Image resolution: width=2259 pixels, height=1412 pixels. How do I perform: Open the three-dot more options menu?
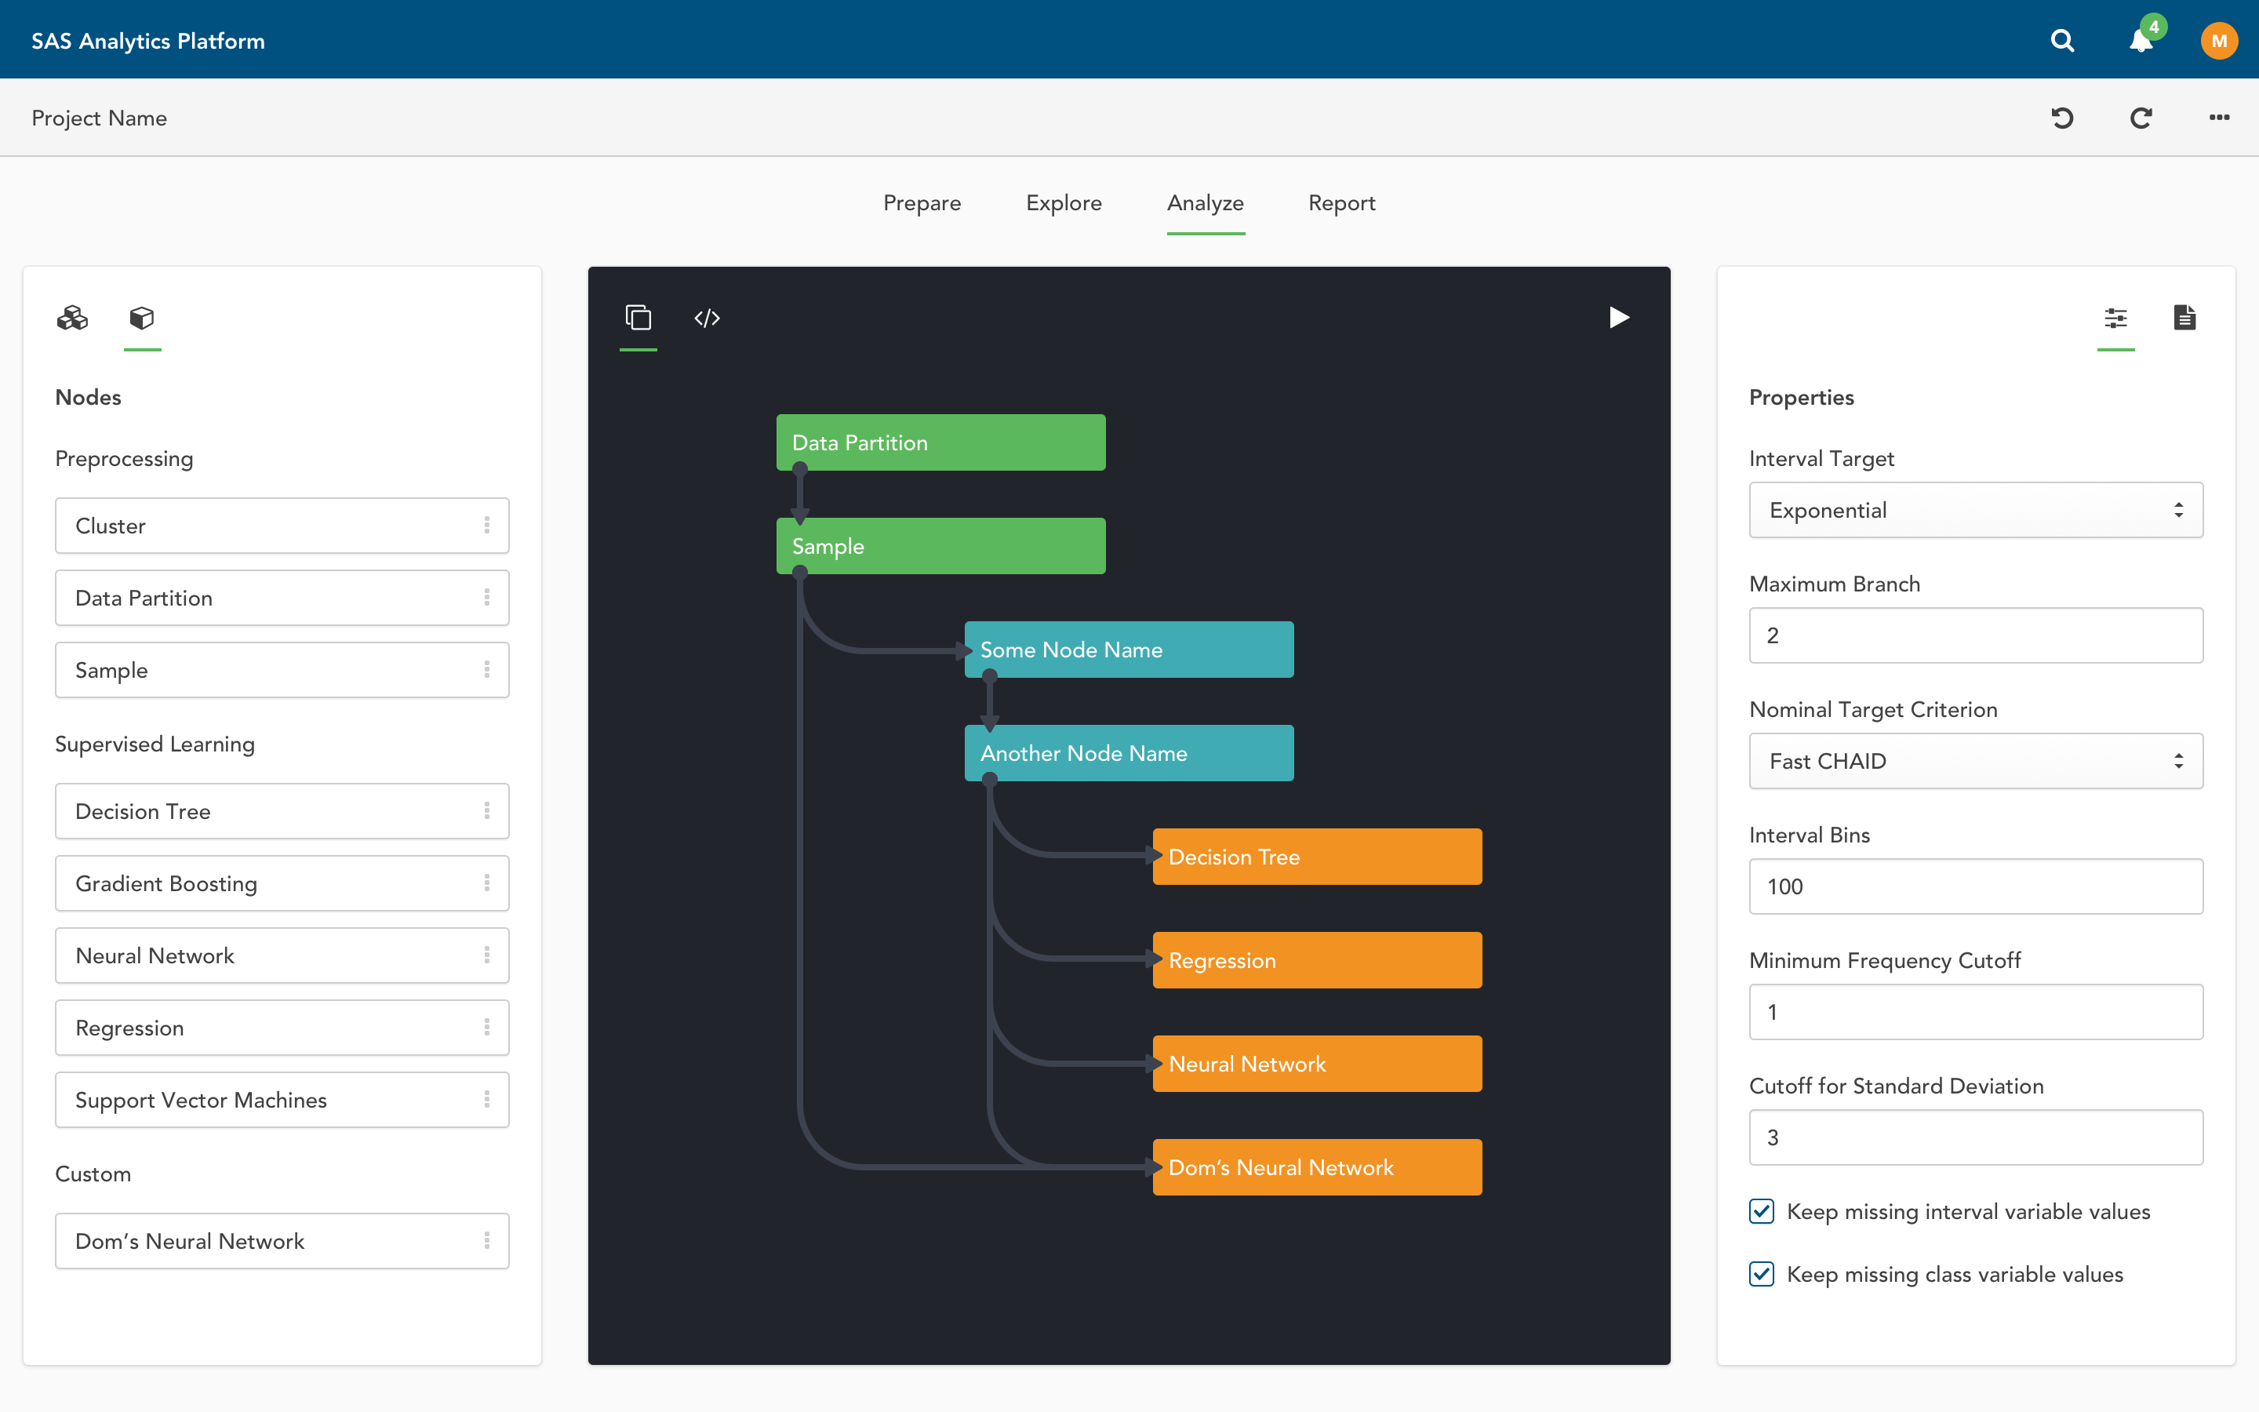coord(2219,118)
